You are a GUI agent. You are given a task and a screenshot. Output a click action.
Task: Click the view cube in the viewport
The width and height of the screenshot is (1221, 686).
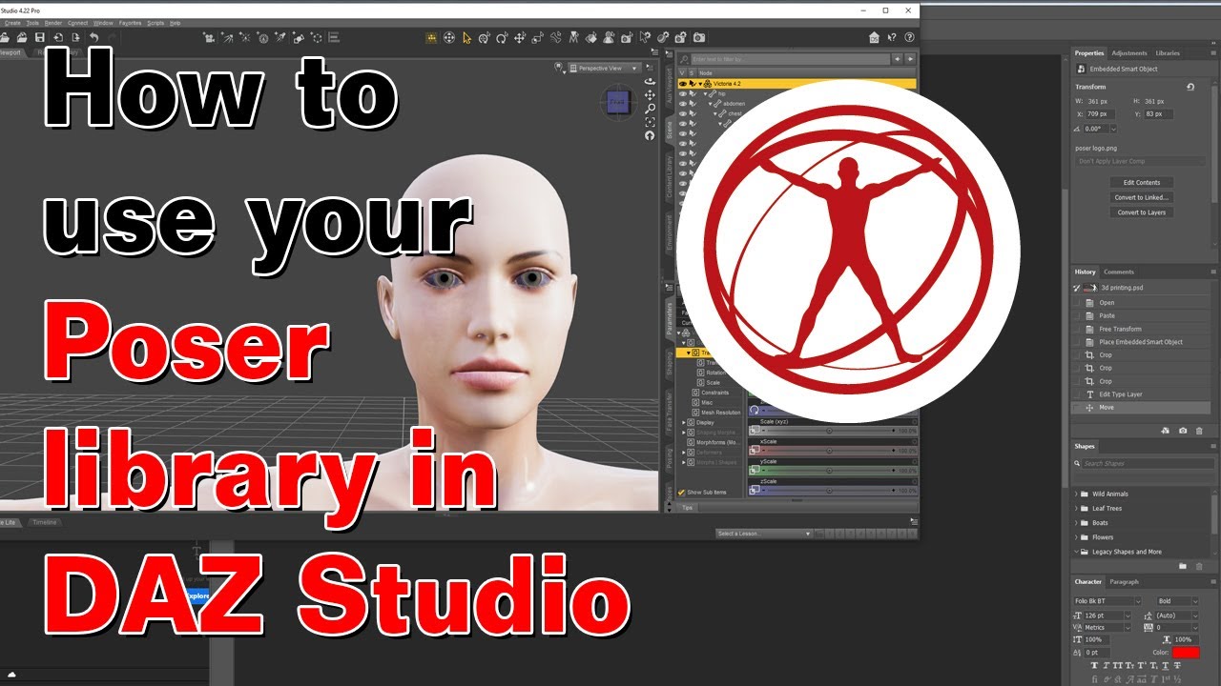[x=617, y=103]
